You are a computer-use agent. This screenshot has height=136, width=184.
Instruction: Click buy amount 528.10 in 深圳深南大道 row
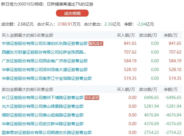click(130, 70)
